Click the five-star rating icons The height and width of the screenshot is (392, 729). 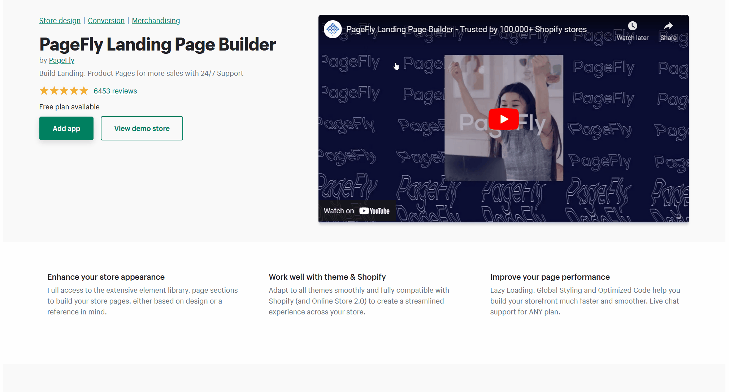(x=64, y=91)
